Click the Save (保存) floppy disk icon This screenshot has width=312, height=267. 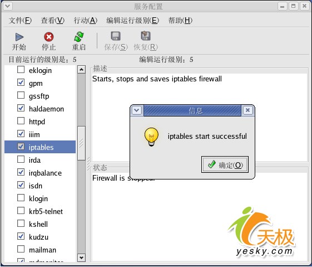pos(116,36)
